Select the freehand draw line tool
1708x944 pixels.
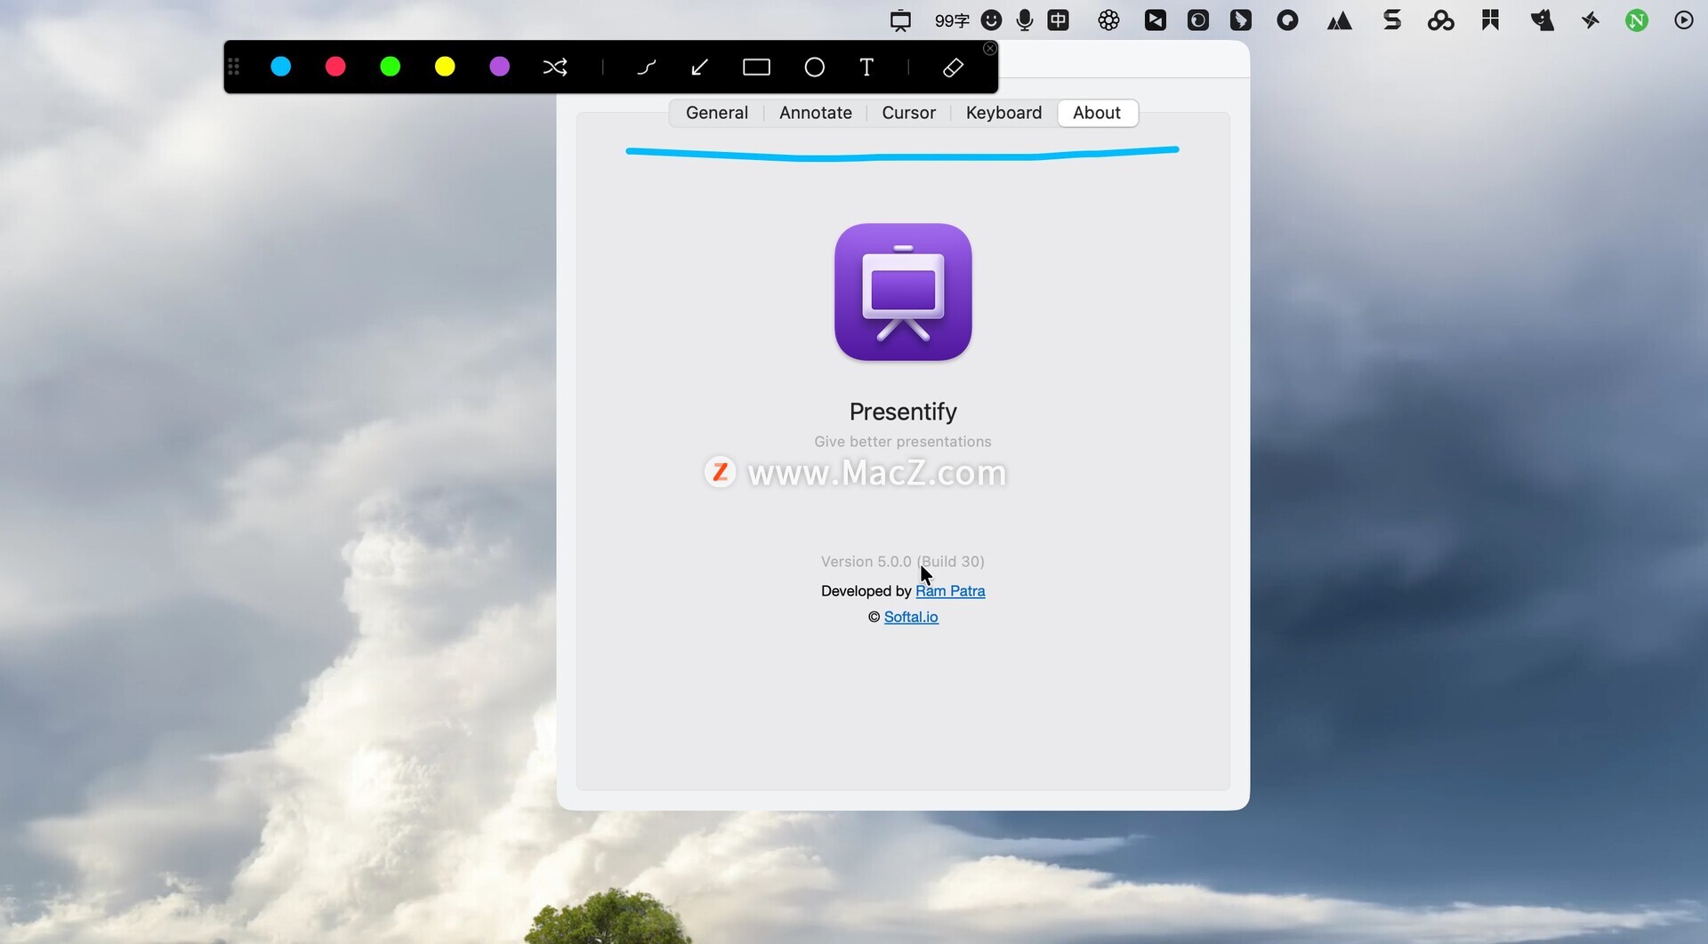click(x=647, y=68)
